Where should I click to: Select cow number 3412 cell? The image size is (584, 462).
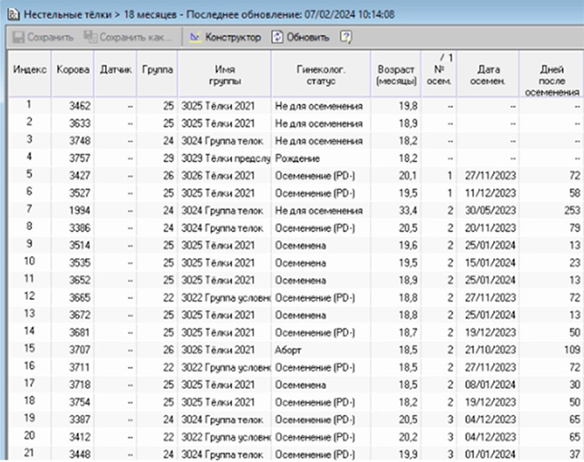(73, 437)
